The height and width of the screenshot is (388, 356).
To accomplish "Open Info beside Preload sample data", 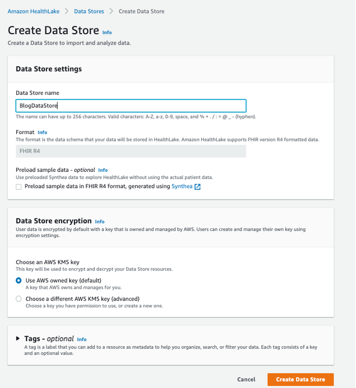I will 103,170.
